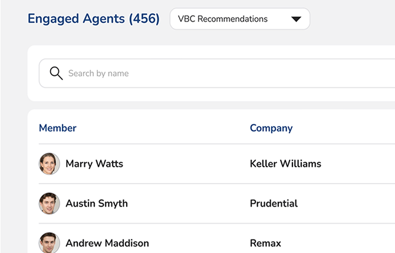Click the magnifying glass search icon

(x=56, y=74)
